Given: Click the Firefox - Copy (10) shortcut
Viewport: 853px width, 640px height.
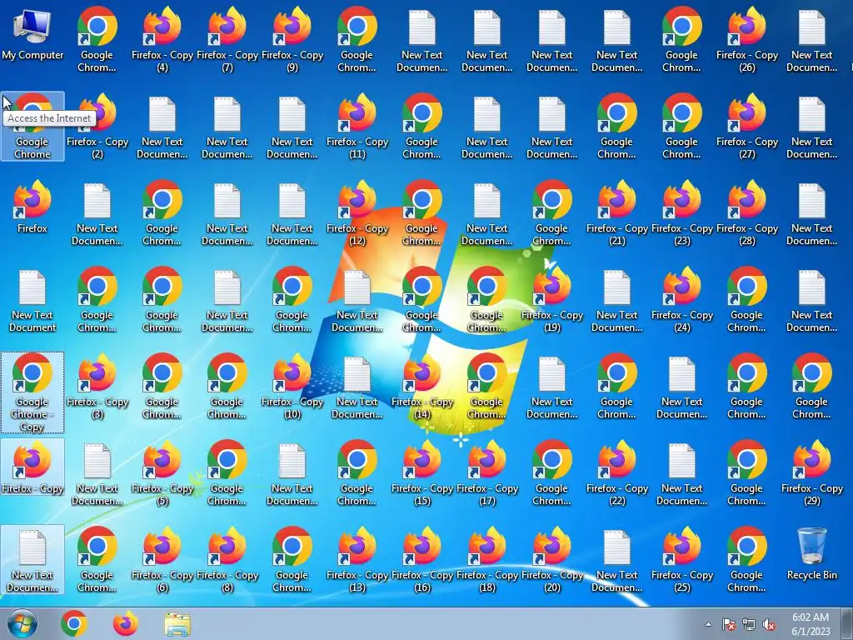Looking at the screenshot, I should click(x=292, y=387).
